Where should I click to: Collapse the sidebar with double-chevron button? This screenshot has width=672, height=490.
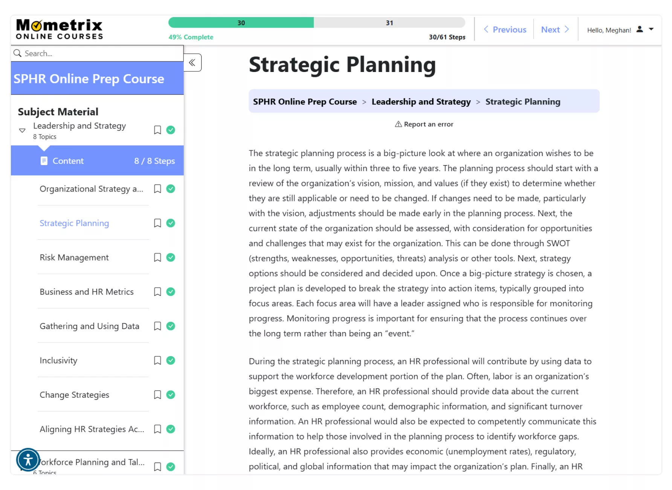click(192, 63)
